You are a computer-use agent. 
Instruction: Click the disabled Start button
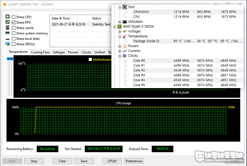pyautogui.click(x=12, y=161)
